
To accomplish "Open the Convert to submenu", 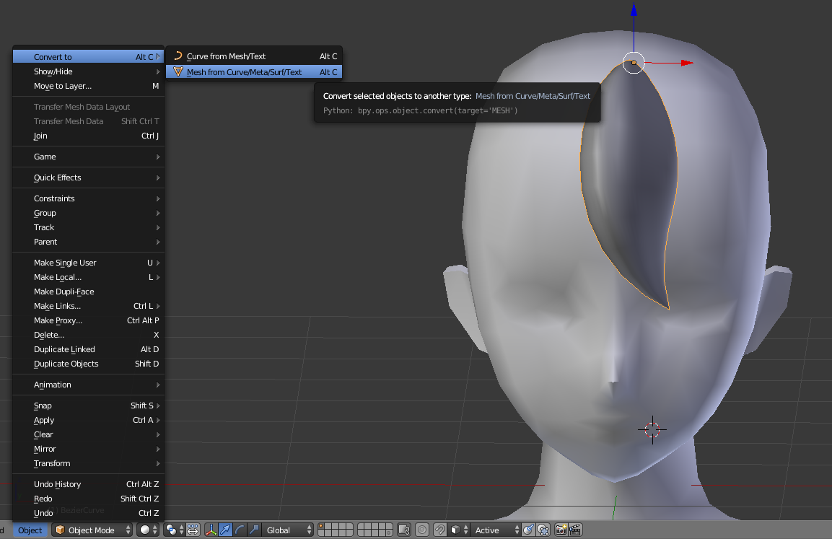I will (x=88, y=57).
